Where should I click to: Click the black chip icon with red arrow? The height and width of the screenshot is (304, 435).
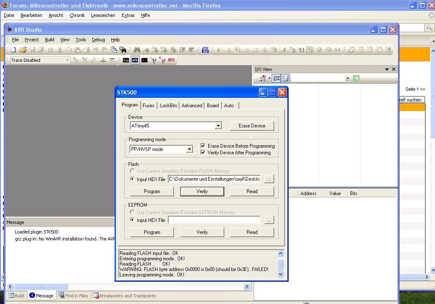pos(144,60)
